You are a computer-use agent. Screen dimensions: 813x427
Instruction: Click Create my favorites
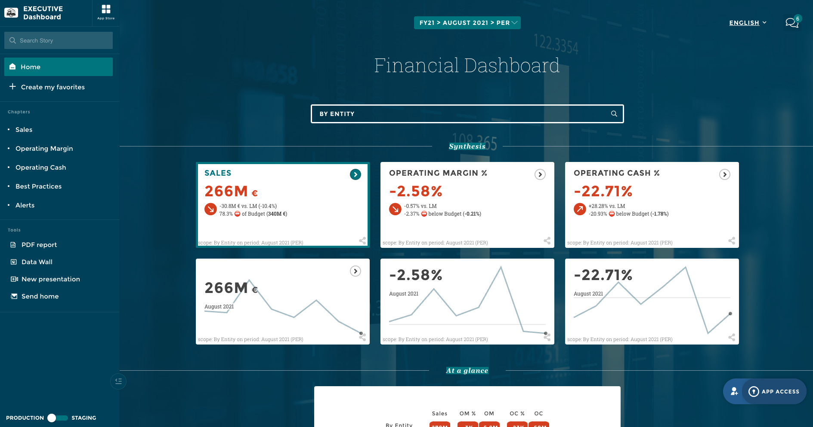click(x=53, y=87)
